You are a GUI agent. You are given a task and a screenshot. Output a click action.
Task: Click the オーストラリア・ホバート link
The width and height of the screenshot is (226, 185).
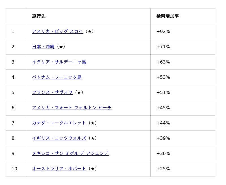tap(59, 169)
